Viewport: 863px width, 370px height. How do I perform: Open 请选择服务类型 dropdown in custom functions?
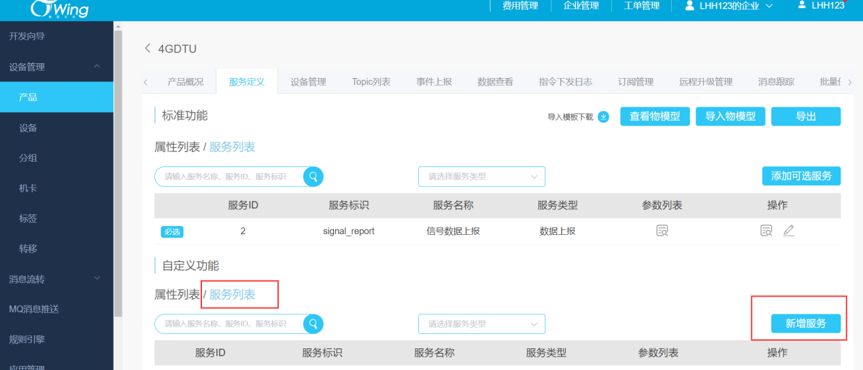click(481, 324)
